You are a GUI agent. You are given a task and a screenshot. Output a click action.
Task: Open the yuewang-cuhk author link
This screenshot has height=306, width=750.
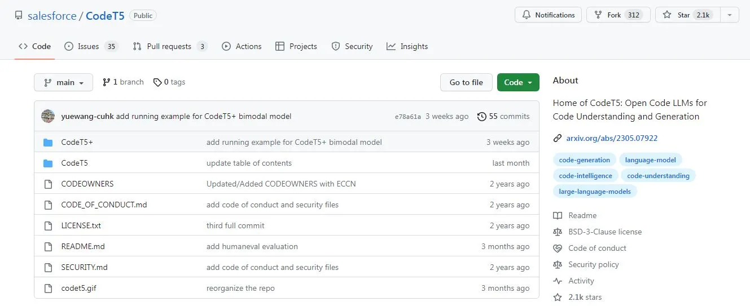click(87, 117)
